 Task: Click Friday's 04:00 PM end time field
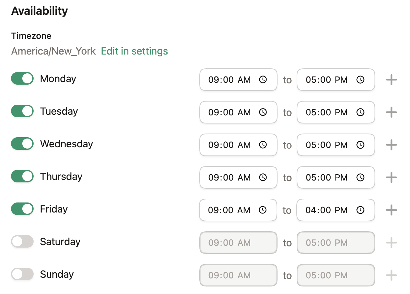(326, 210)
